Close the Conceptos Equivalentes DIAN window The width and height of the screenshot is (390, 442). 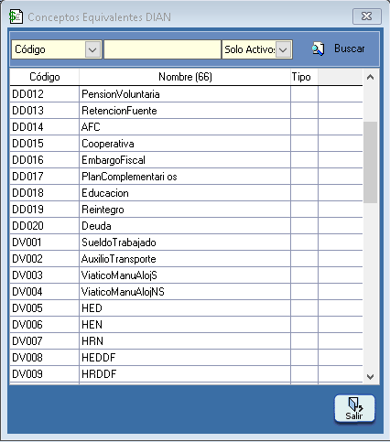click(x=367, y=16)
